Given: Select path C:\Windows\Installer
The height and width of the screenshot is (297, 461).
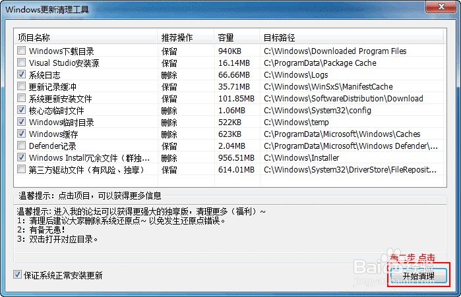Looking at the screenshot, I should click(301, 158).
